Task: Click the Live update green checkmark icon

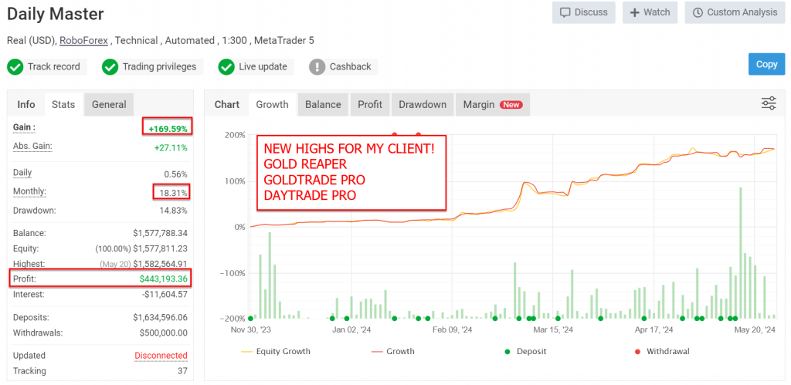Action: point(226,67)
